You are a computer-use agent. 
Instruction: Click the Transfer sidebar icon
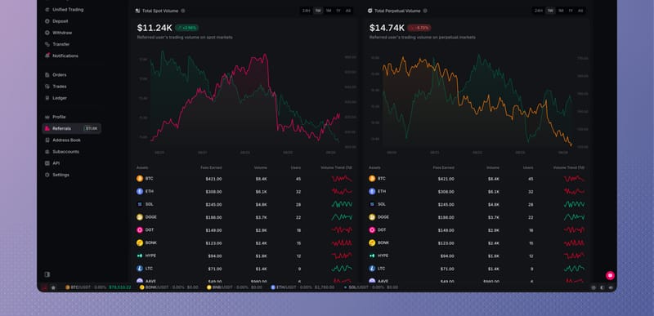pos(47,44)
